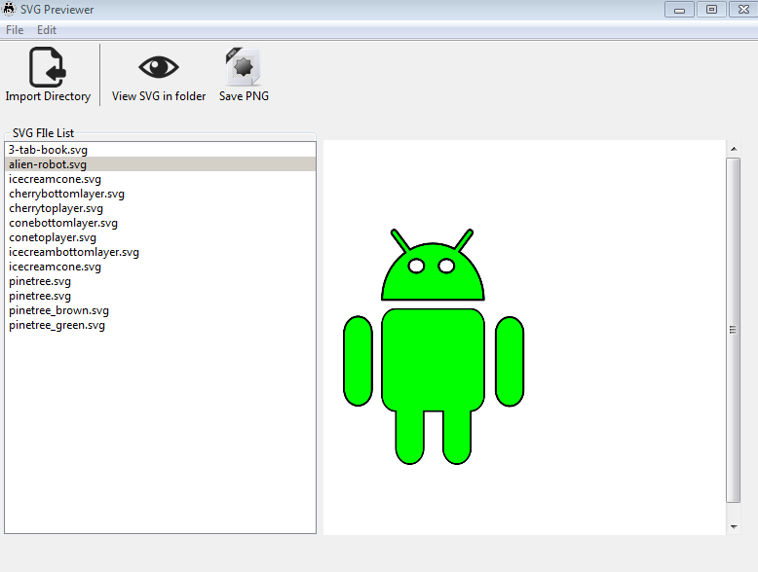Close the SVG Previewer window
758x572 pixels.
coord(743,9)
